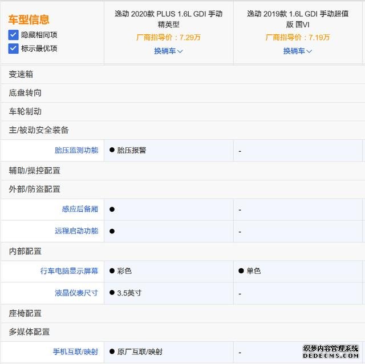Expand the 变速箱 section
The height and width of the screenshot is (364, 365).
[x=182, y=74]
